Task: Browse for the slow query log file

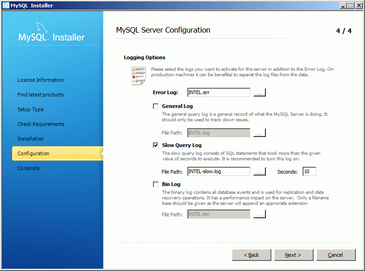Action: pos(259,172)
